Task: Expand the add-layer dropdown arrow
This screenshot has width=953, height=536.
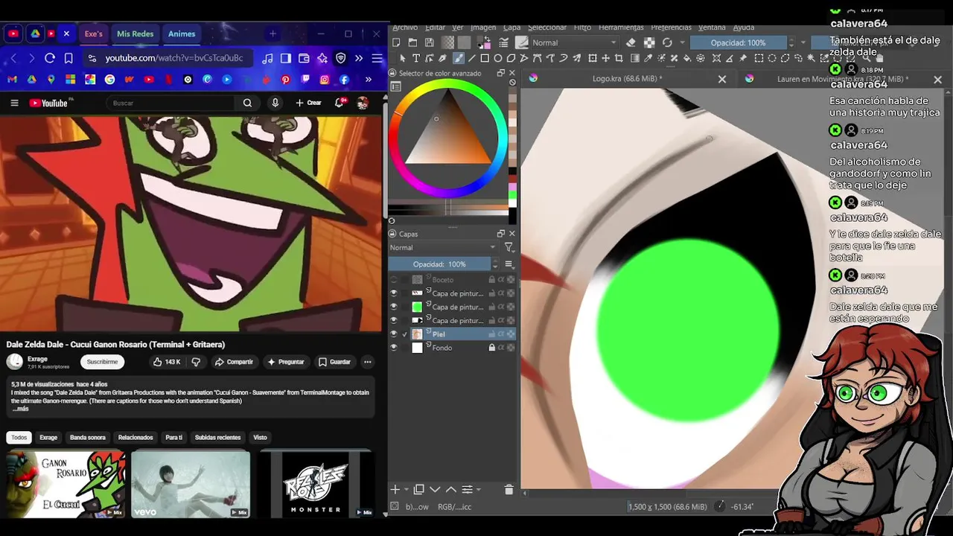Action: tap(406, 489)
